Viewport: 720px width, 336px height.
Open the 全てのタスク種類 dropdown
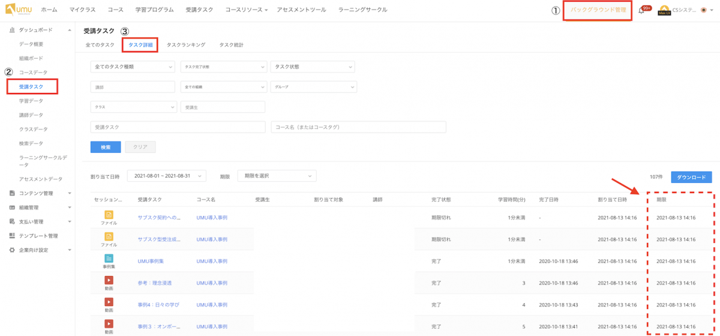pyautogui.click(x=133, y=67)
